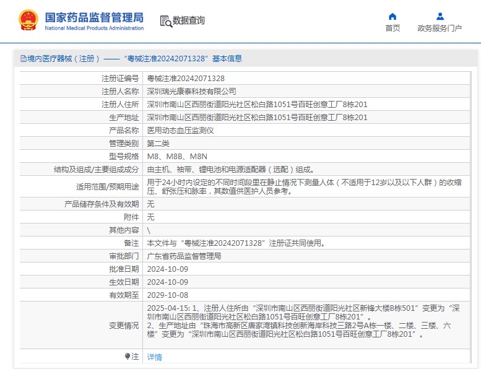This screenshot has width=481, height=369.
Task: Click the 国家药品监督管理局 site title
Action: click(x=94, y=17)
